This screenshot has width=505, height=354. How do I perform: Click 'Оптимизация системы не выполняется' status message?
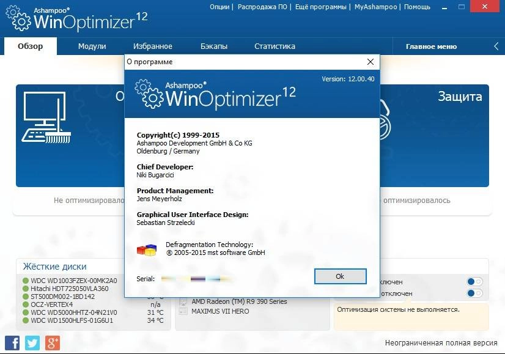tap(399, 309)
